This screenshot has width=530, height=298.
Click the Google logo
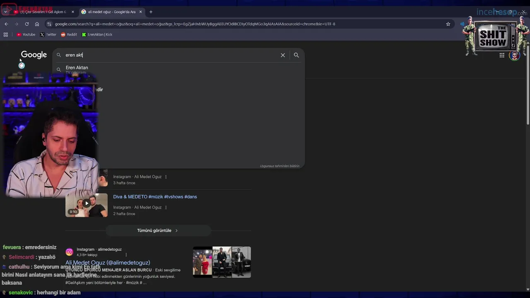(34, 55)
